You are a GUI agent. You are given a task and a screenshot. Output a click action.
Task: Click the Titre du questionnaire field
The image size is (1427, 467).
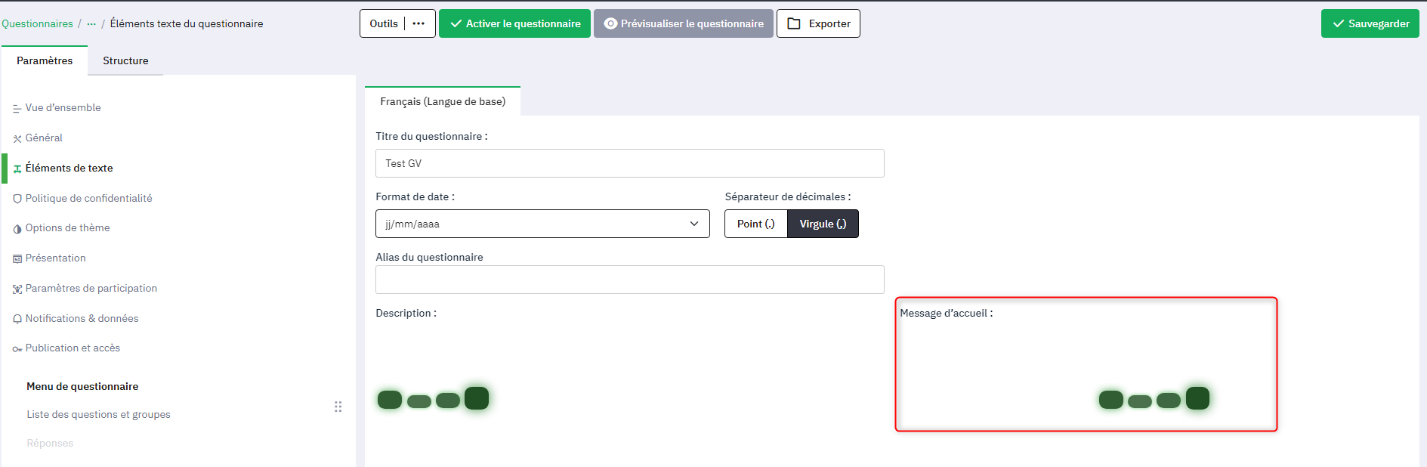click(630, 163)
